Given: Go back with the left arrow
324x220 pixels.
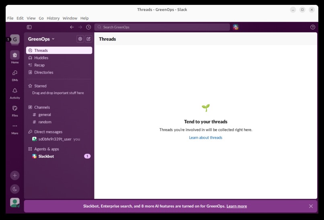Looking at the screenshot, I should 72,27.
